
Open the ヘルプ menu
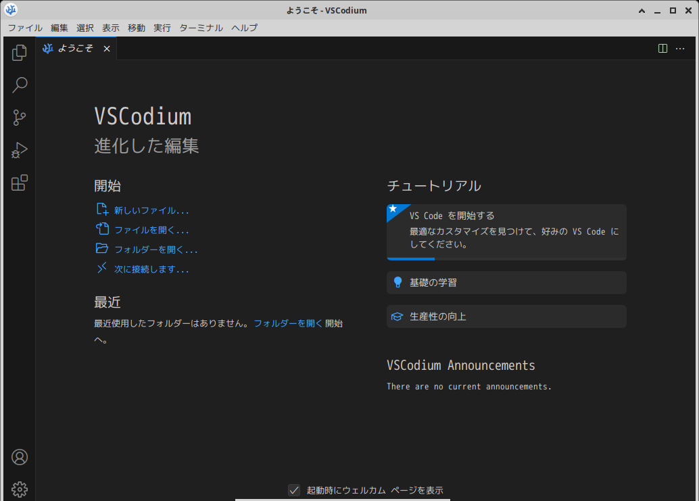click(x=244, y=28)
